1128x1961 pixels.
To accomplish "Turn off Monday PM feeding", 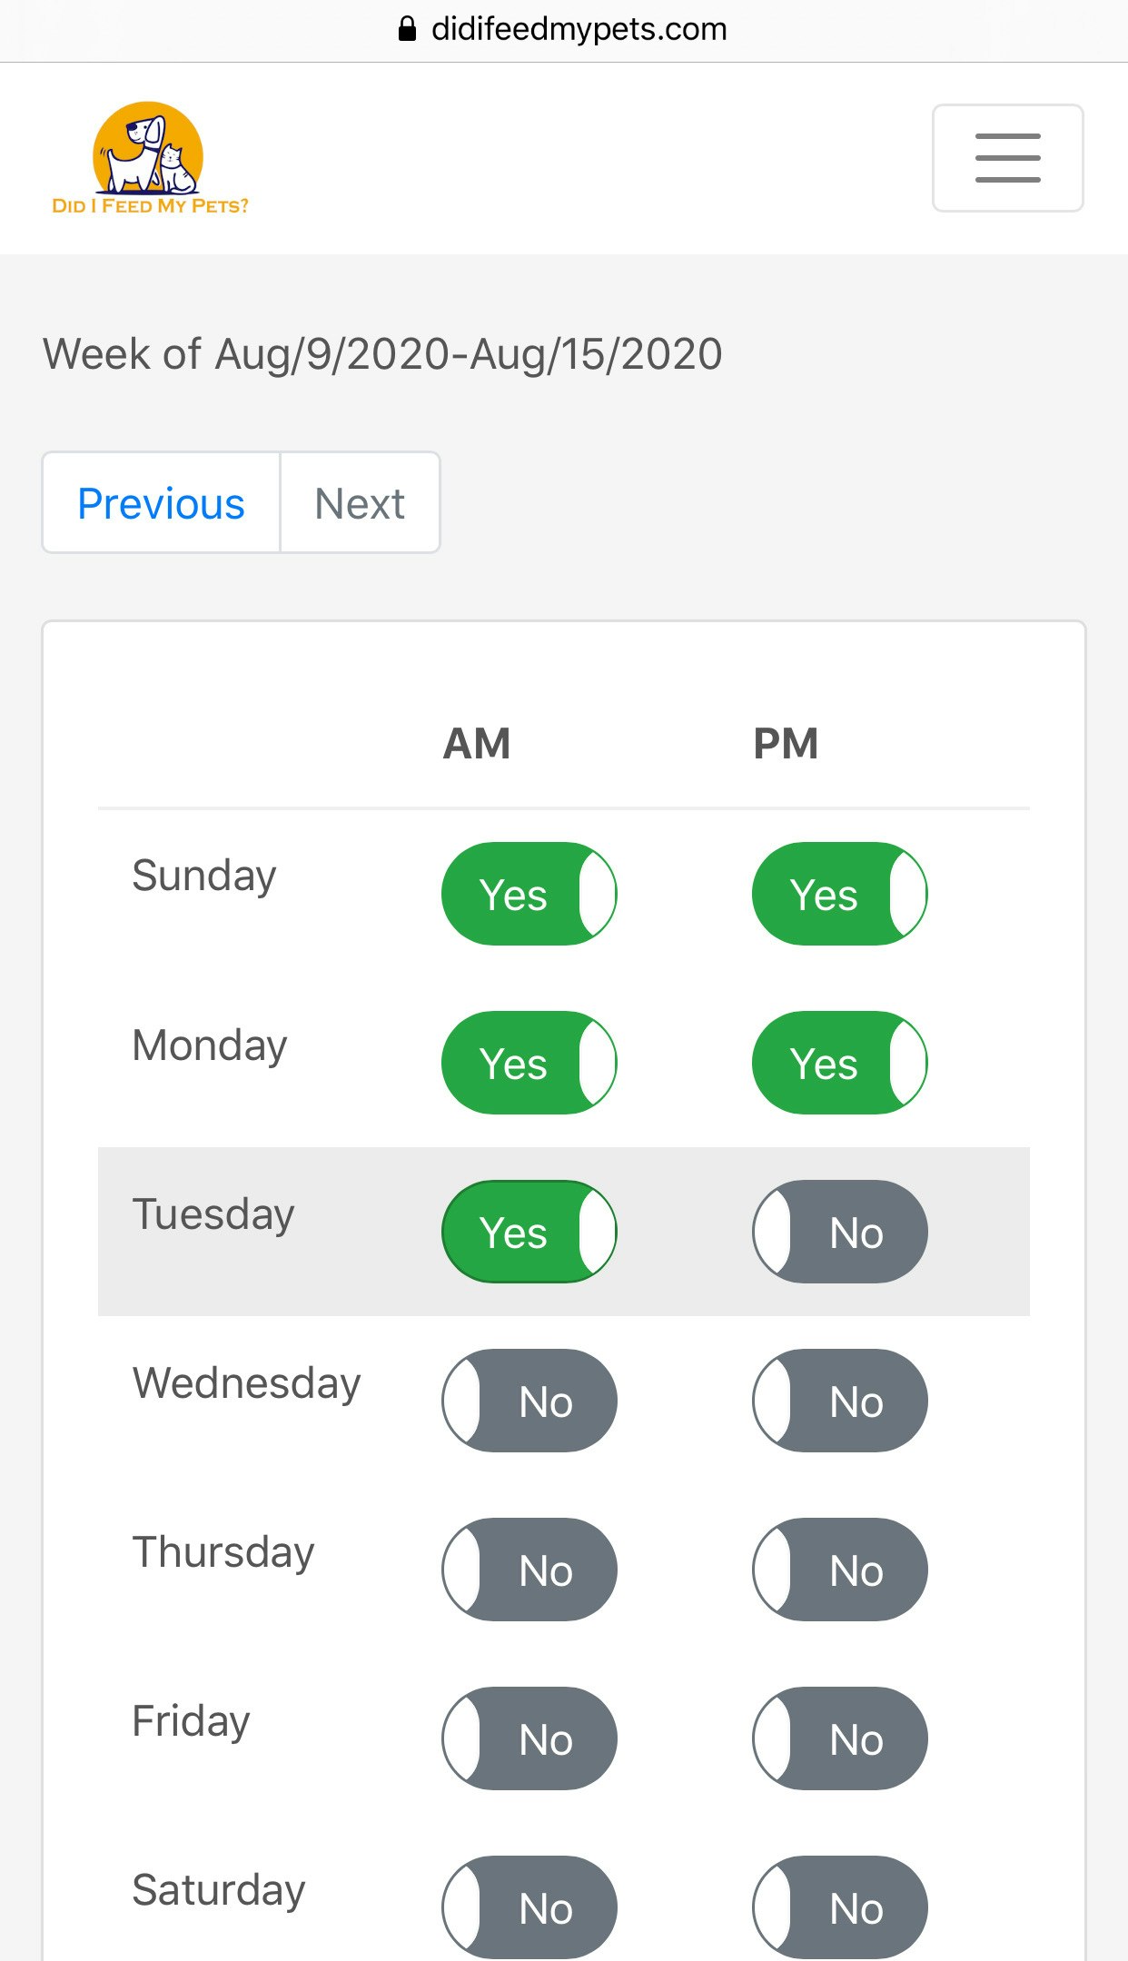I will [839, 1063].
